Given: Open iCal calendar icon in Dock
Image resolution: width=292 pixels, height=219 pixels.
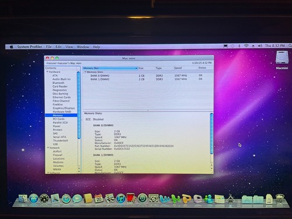Looking at the screenshot, I should coord(99,199).
